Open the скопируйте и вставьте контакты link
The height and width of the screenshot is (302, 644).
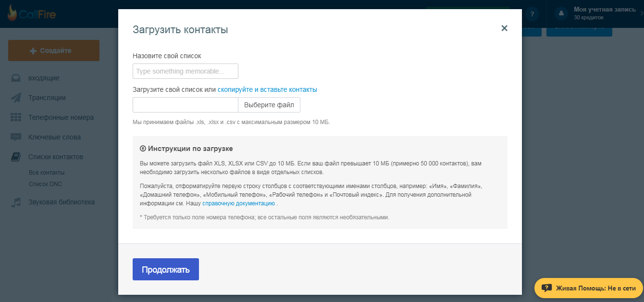pos(267,89)
